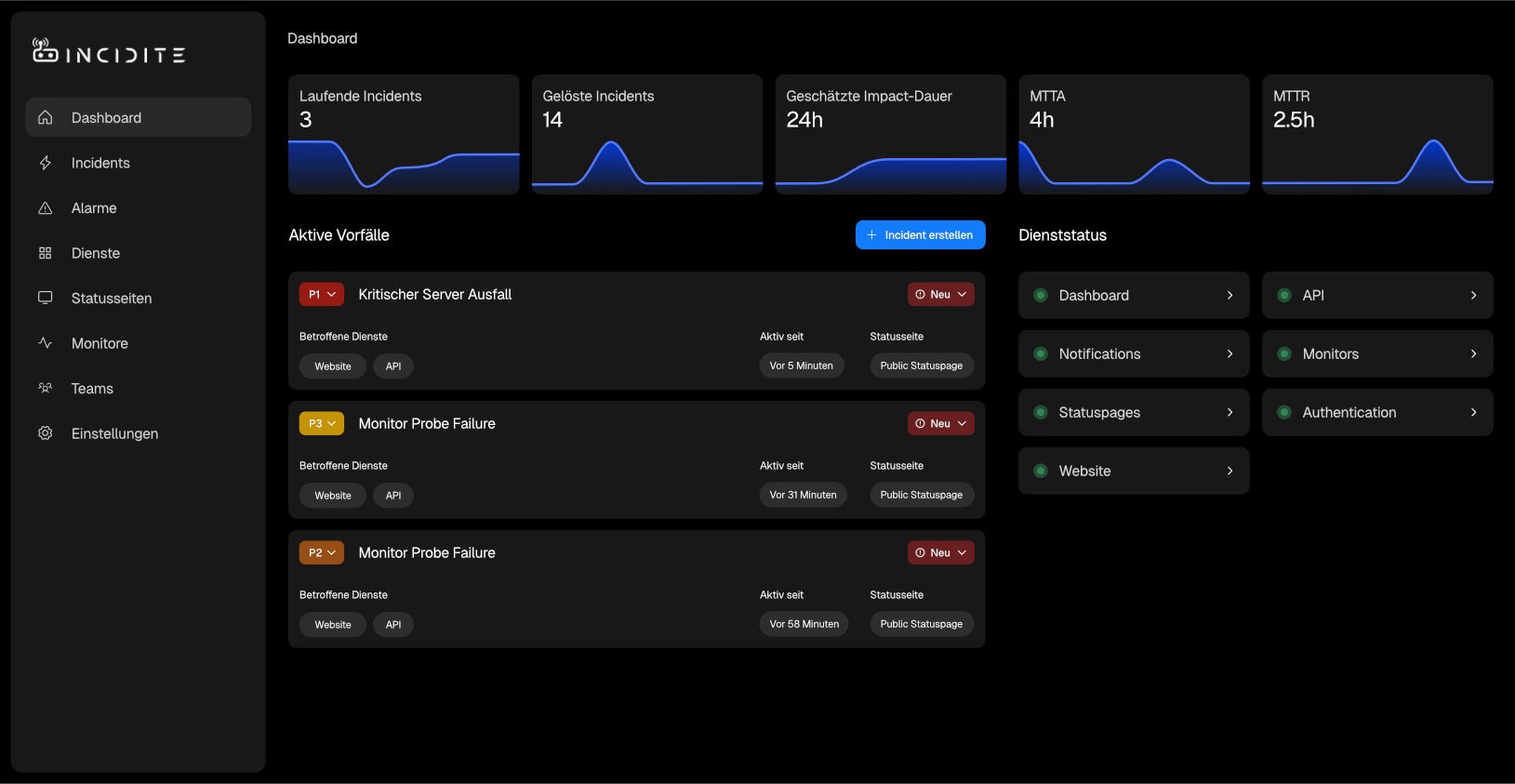This screenshot has height=784, width=1515.
Task: Click Website tag on the P3 incident
Action: (x=333, y=496)
